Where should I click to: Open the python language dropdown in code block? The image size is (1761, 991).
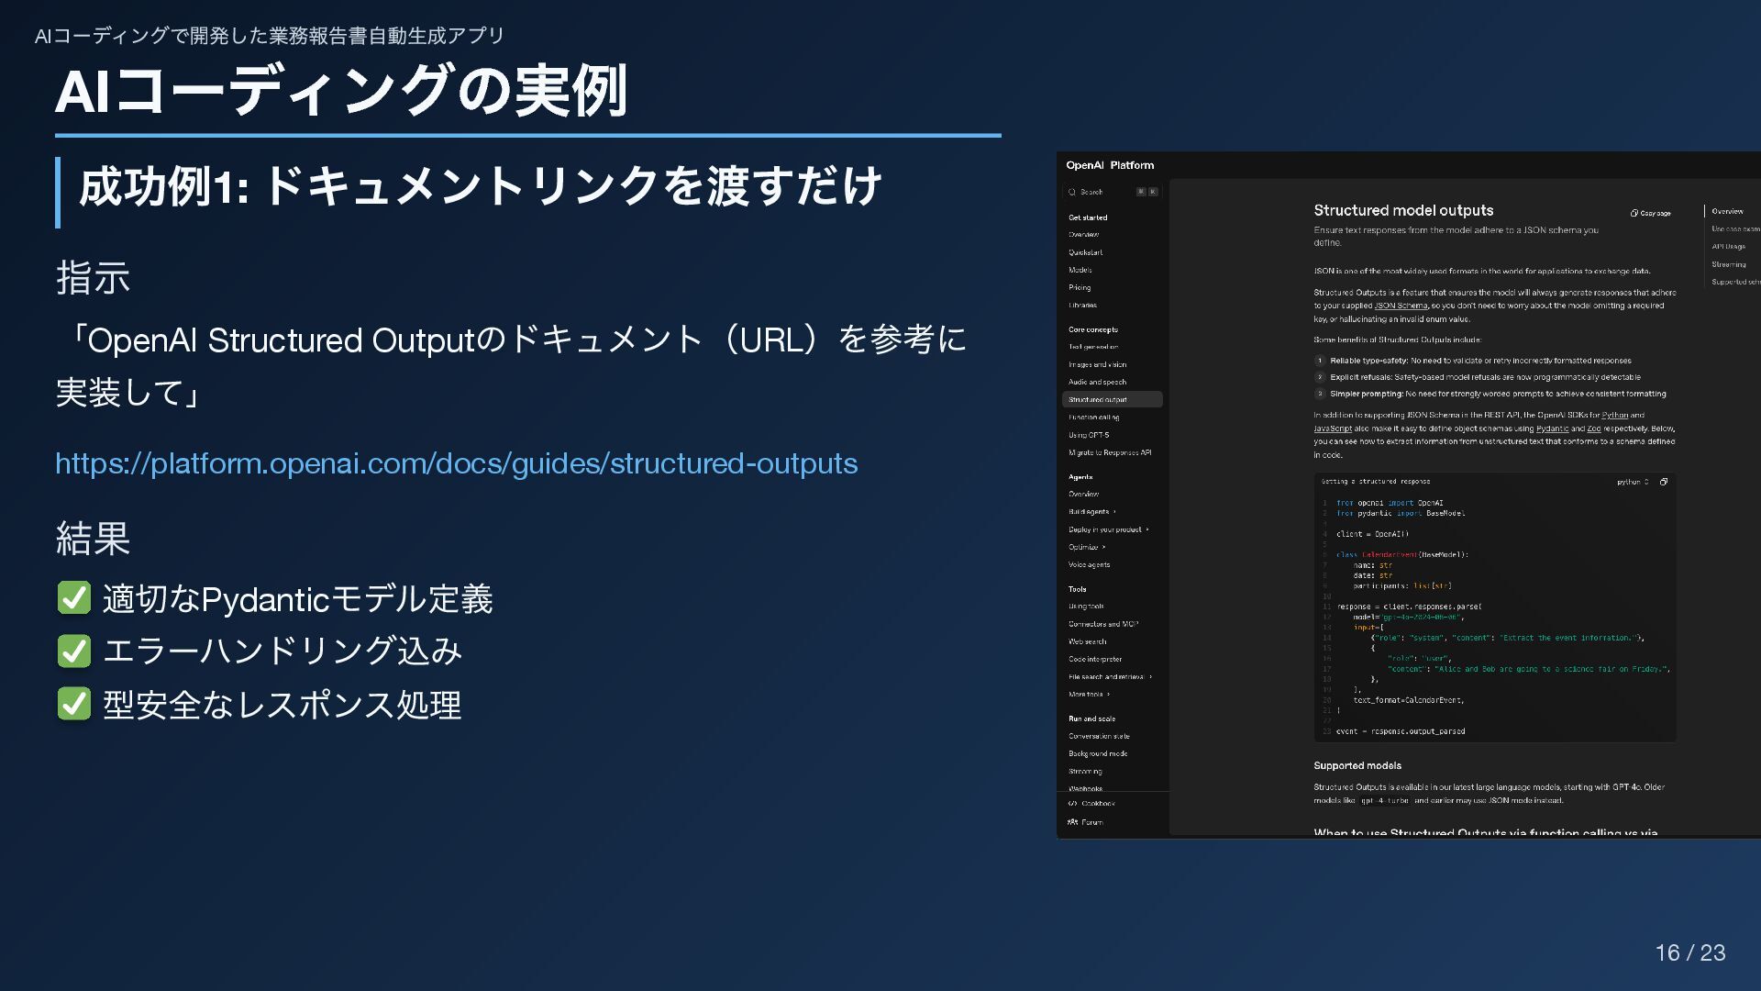(x=1632, y=482)
